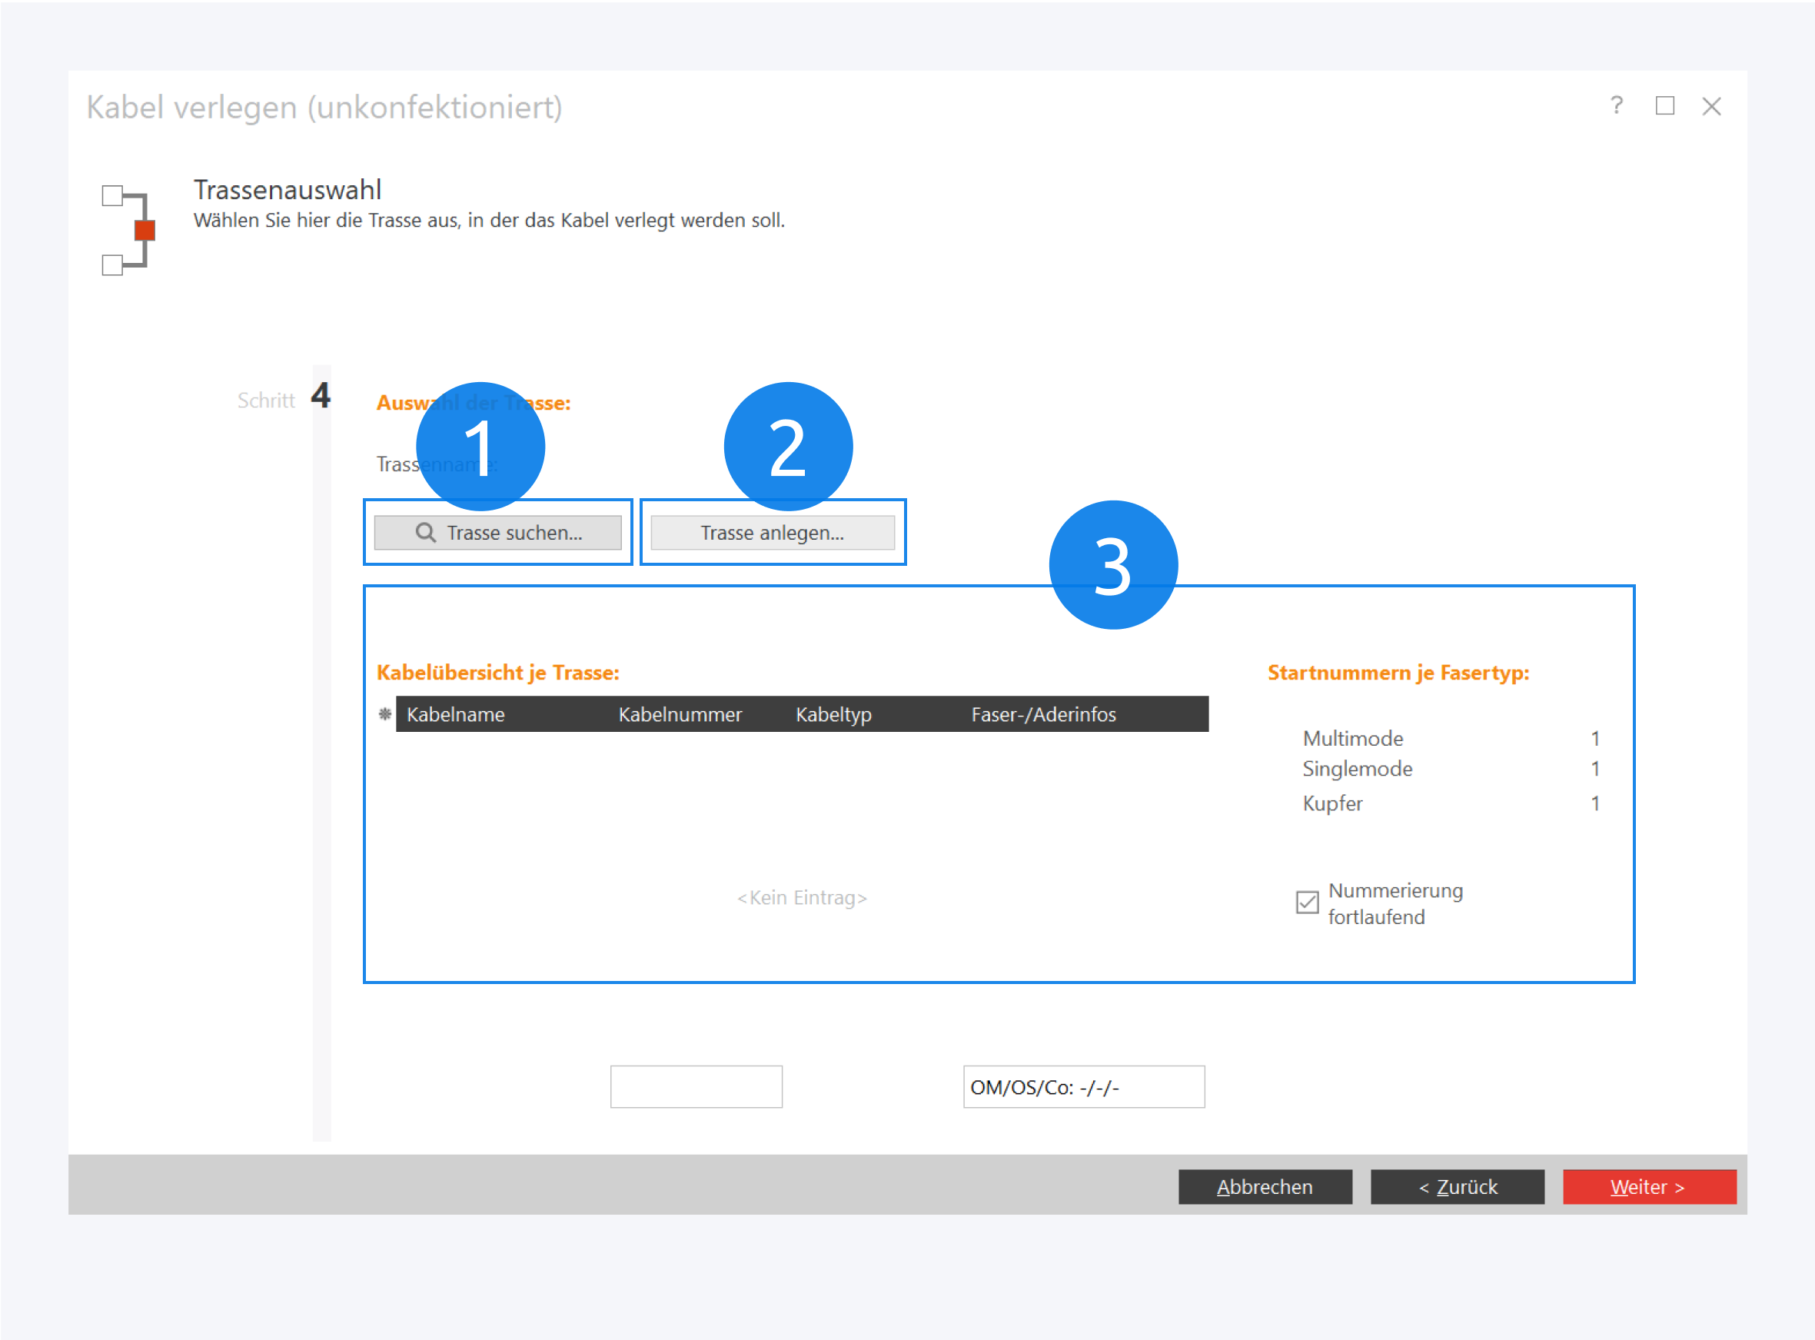Click the help question mark icon
This screenshot has width=1815, height=1340.
[1617, 105]
